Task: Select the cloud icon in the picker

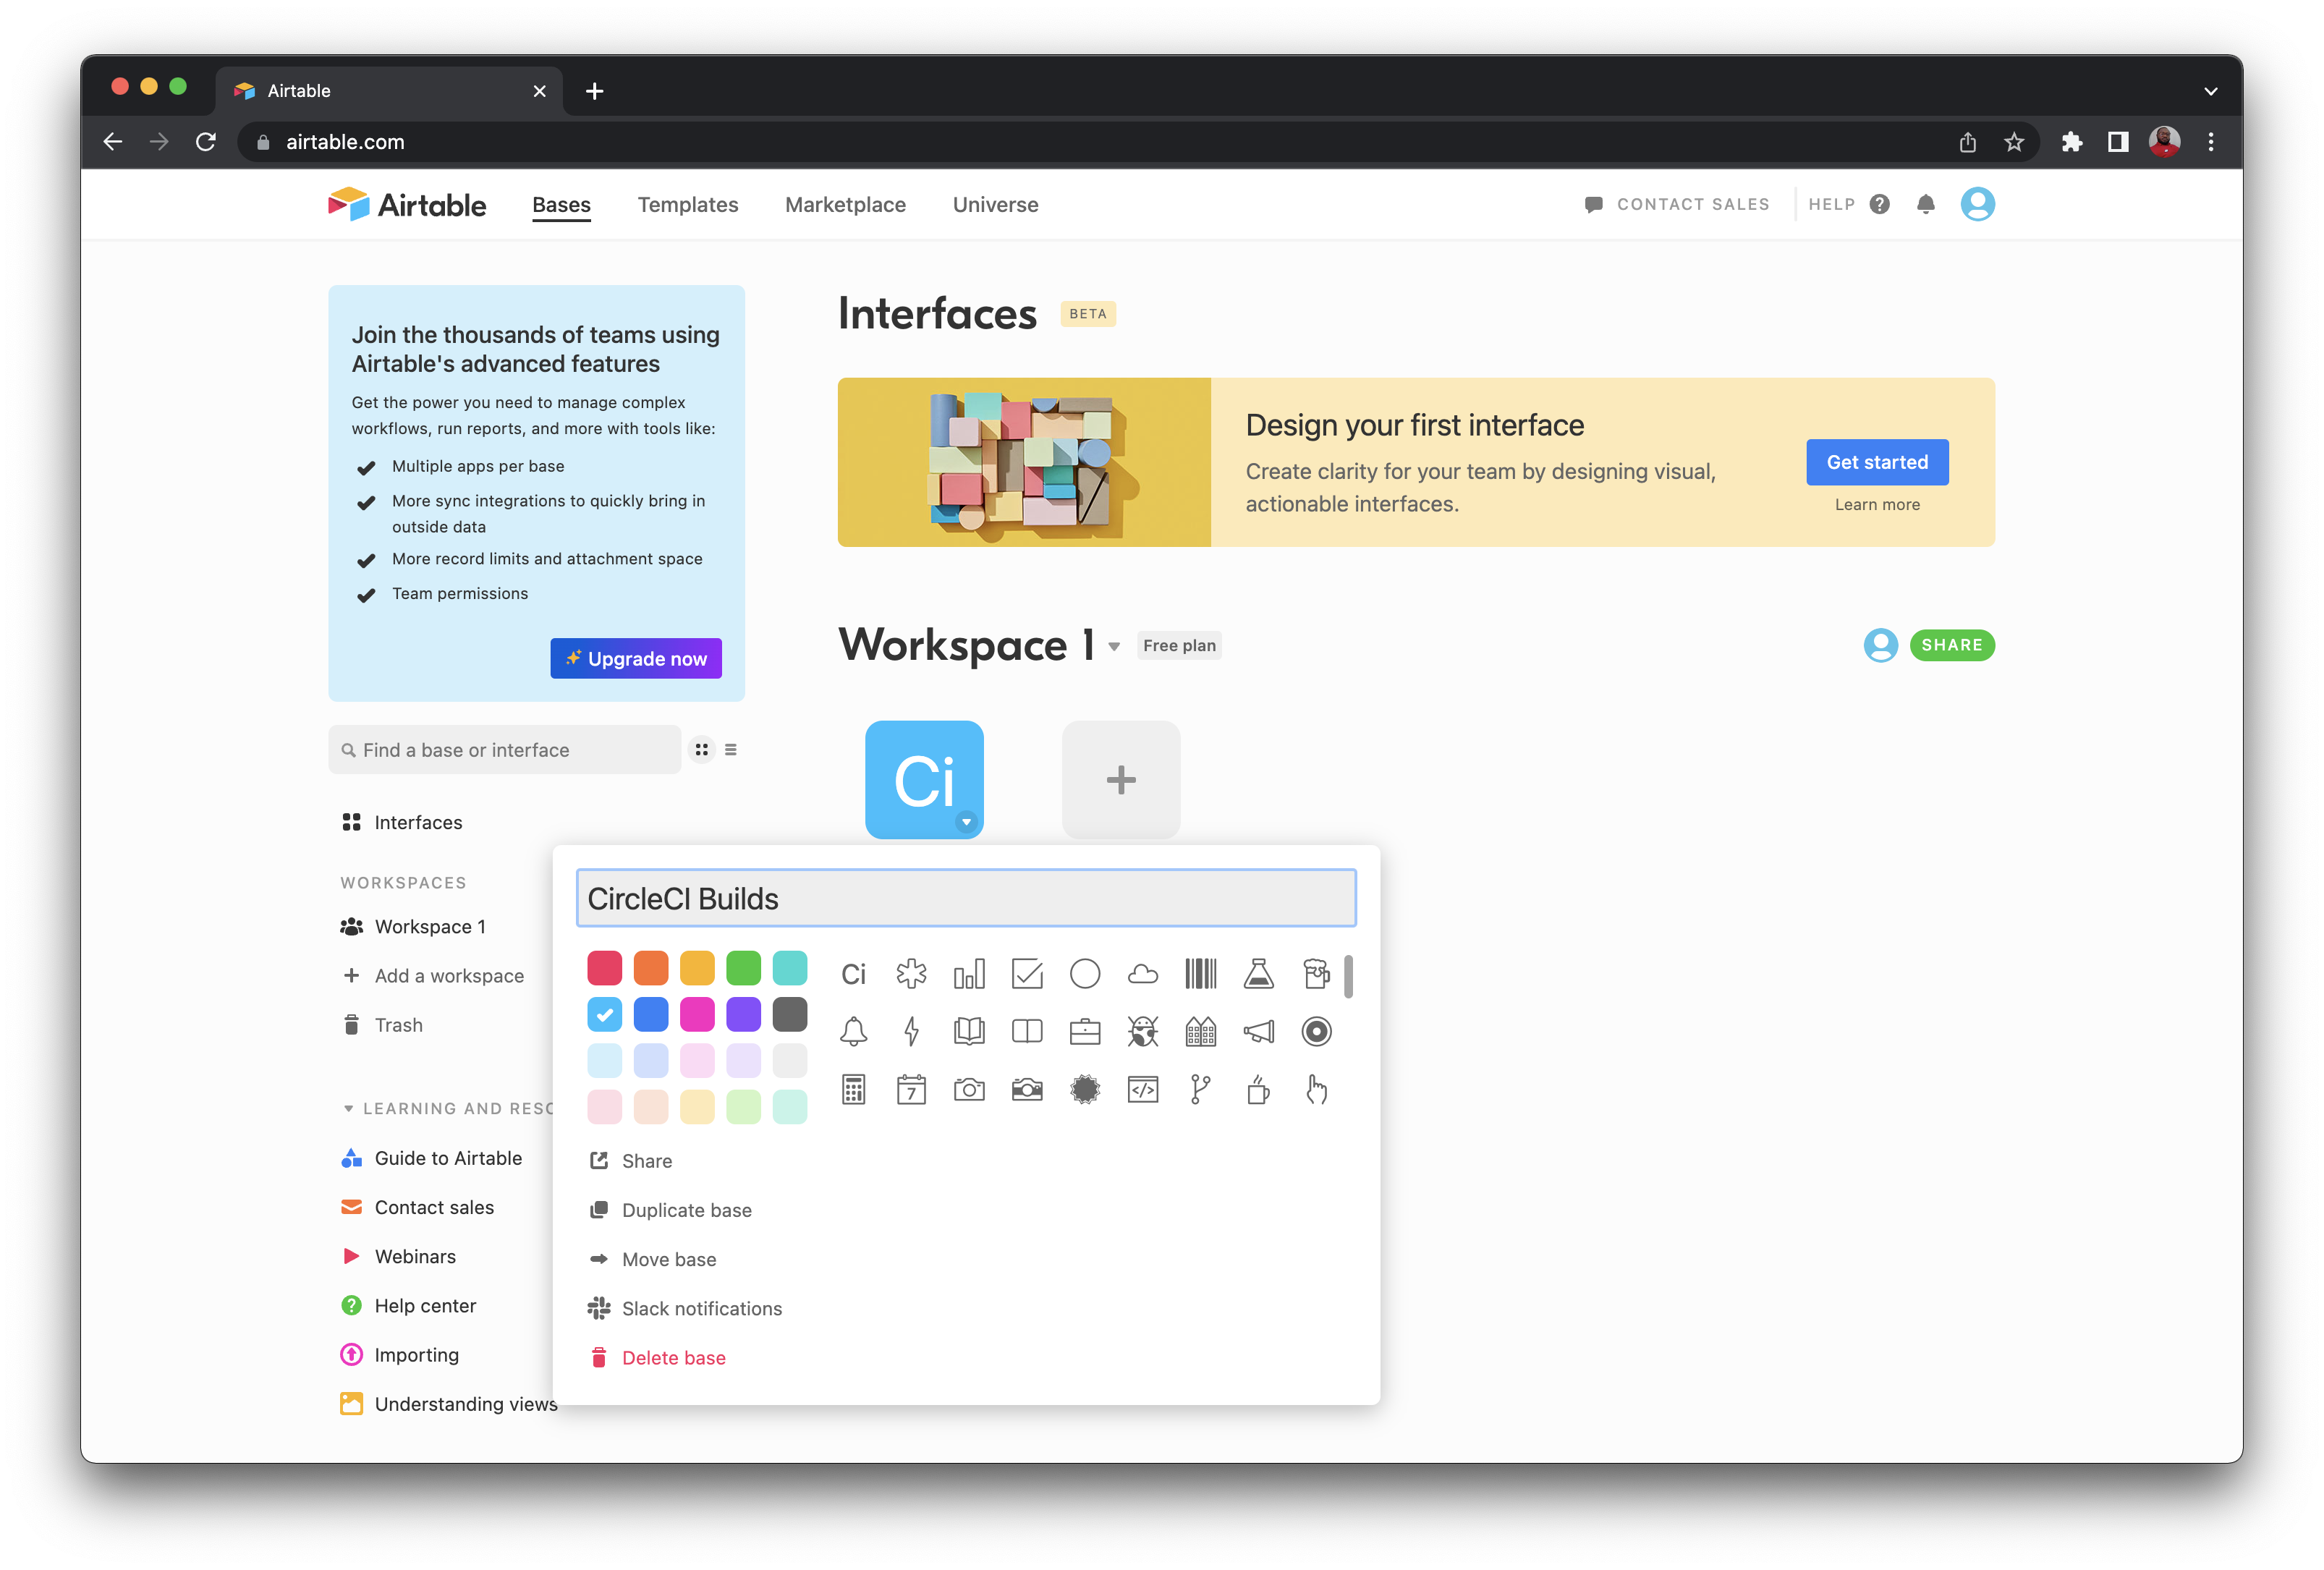Action: (x=1142, y=973)
